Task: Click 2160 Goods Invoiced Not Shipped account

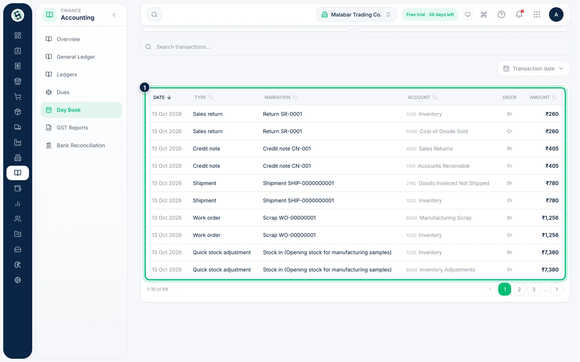Action: point(448,183)
